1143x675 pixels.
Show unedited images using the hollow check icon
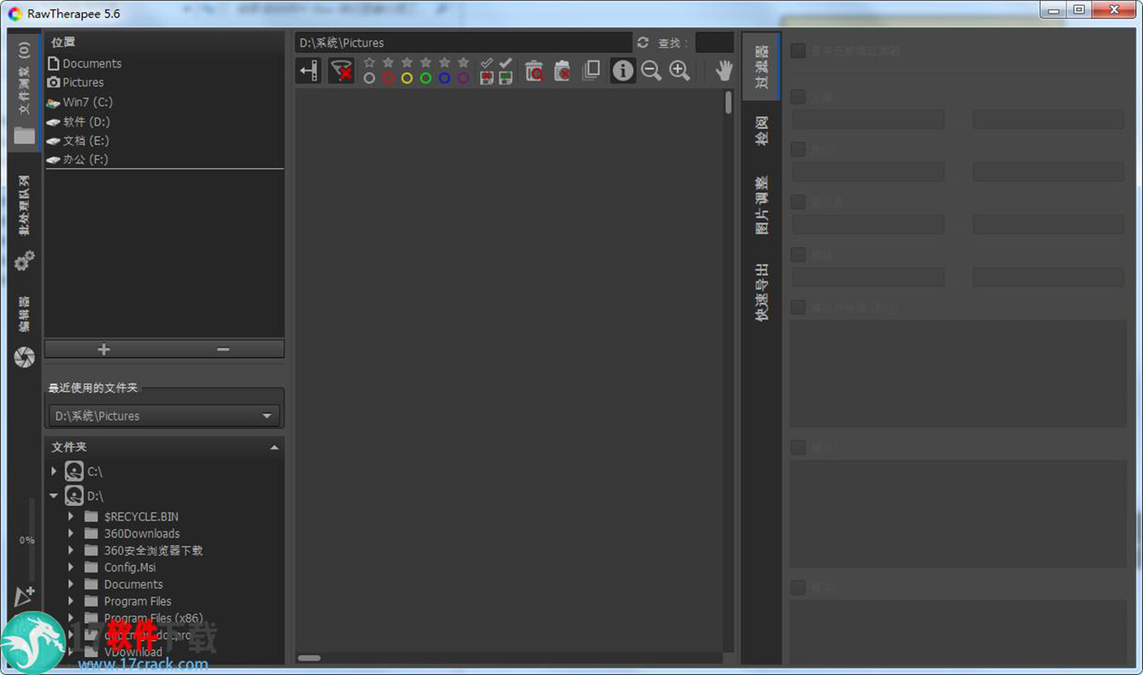point(487,64)
